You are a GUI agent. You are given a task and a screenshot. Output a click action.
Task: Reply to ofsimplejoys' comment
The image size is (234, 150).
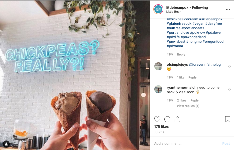(x=192, y=77)
